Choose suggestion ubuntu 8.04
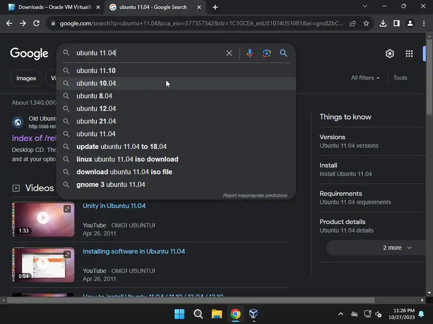This screenshot has width=433, height=324. 176,96
